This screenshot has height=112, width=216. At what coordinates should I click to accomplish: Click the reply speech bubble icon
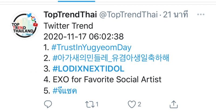(x=48, y=104)
